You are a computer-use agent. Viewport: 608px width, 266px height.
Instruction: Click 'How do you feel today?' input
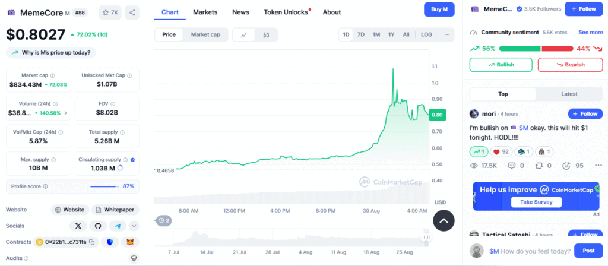click(x=530, y=251)
